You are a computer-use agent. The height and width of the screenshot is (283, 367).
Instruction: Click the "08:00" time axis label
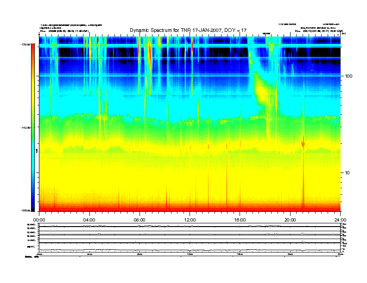139,220
